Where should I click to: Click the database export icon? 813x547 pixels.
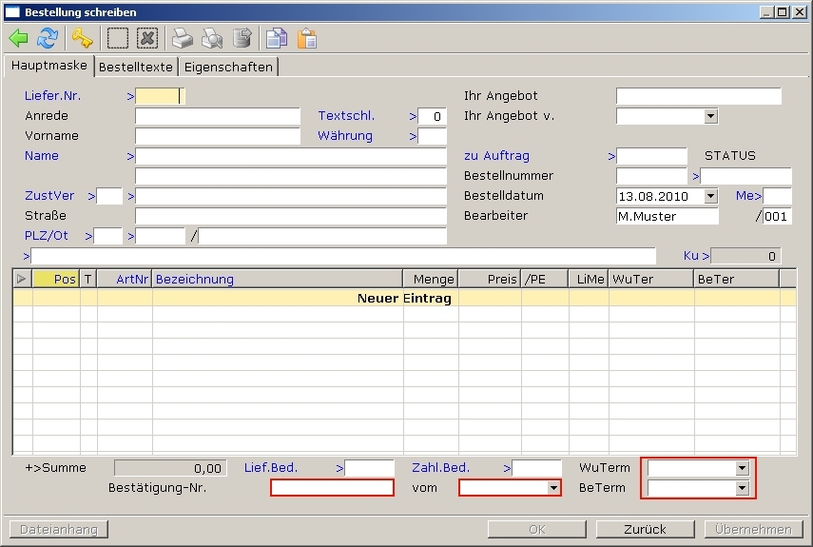coord(242,39)
